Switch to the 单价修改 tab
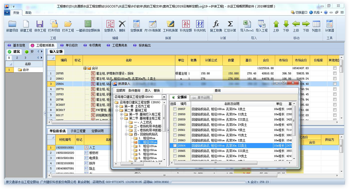Viewport: 349px width, 189px height. tap(69, 45)
